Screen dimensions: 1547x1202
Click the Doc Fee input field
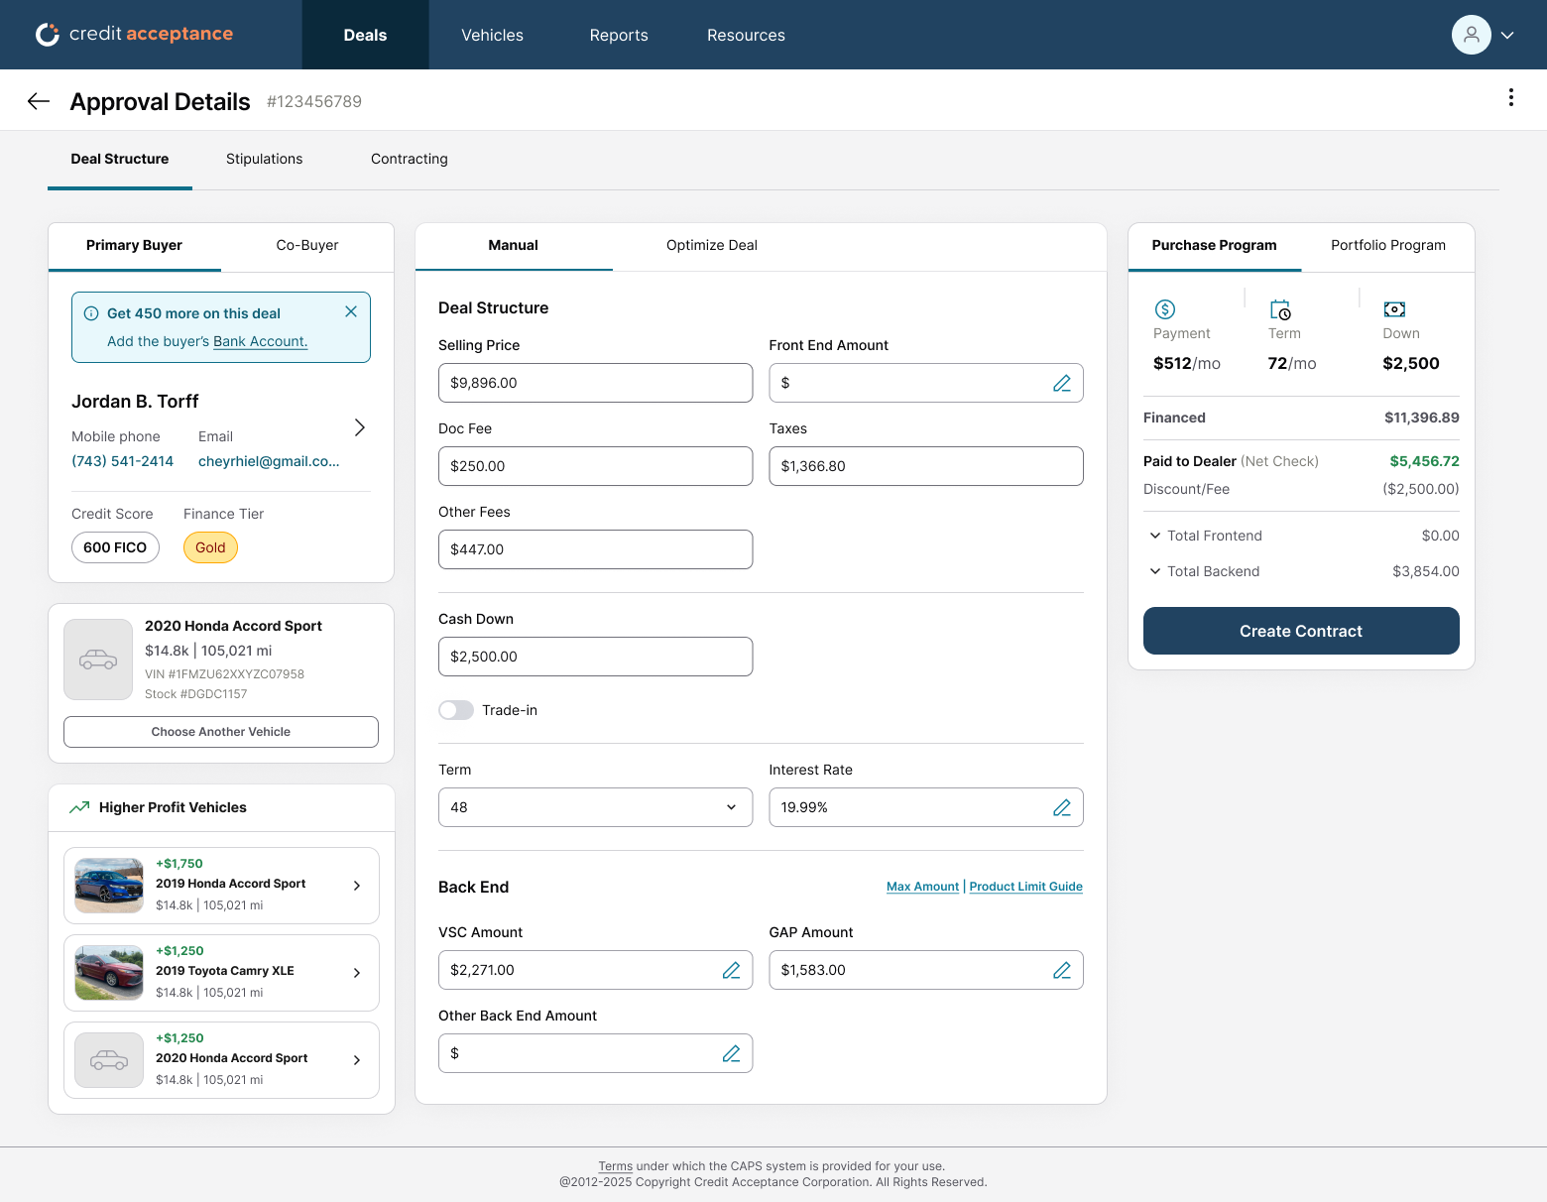pyautogui.click(x=595, y=466)
